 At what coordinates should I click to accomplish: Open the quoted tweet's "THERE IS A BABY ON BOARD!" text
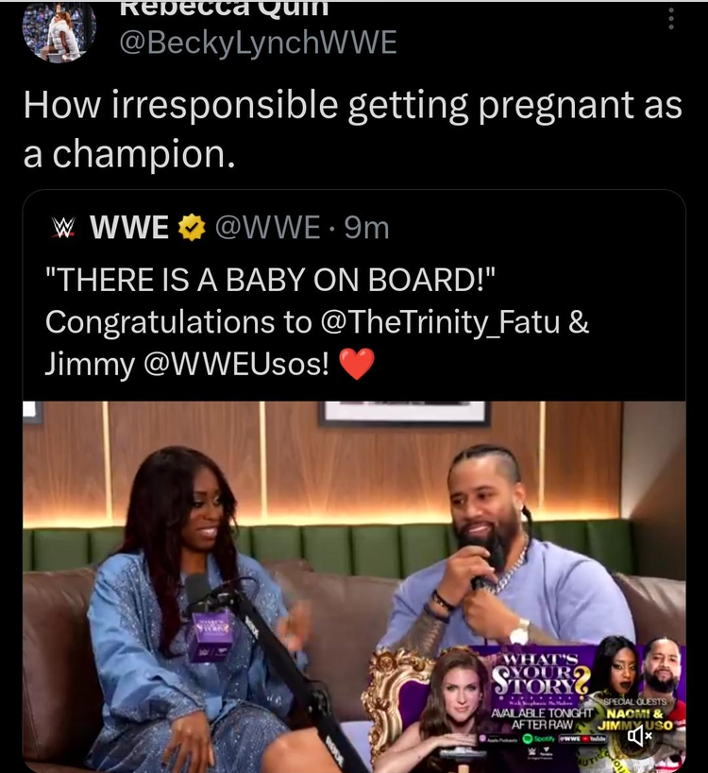pyautogui.click(x=270, y=280)
